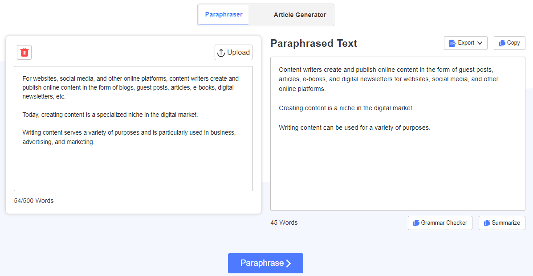Click the 'Paraphrased Text' heading
Screen dimensions: 533x276
pyautogui.click(x=314, y=43)
